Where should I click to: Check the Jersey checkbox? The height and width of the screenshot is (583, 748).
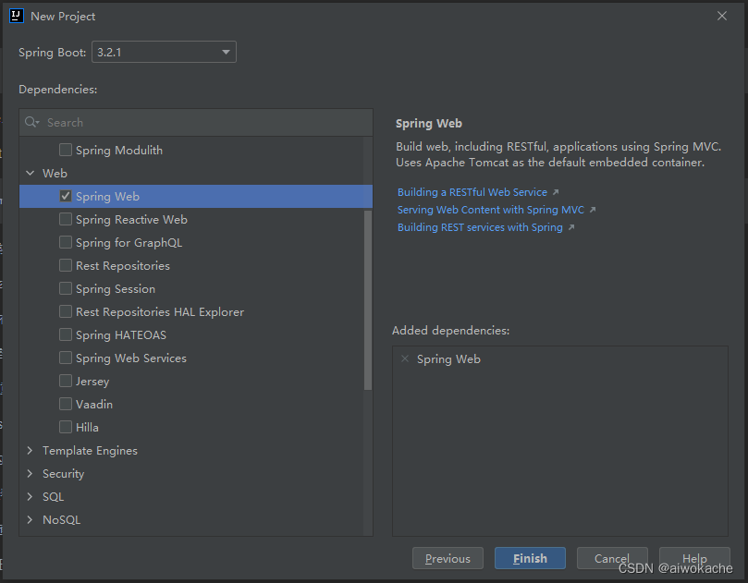click(x=66, y=381)
